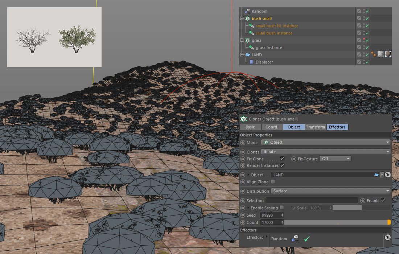Click the layer square icon for grass row
This screenshot has width=399, height=254.
click(359, 40)
